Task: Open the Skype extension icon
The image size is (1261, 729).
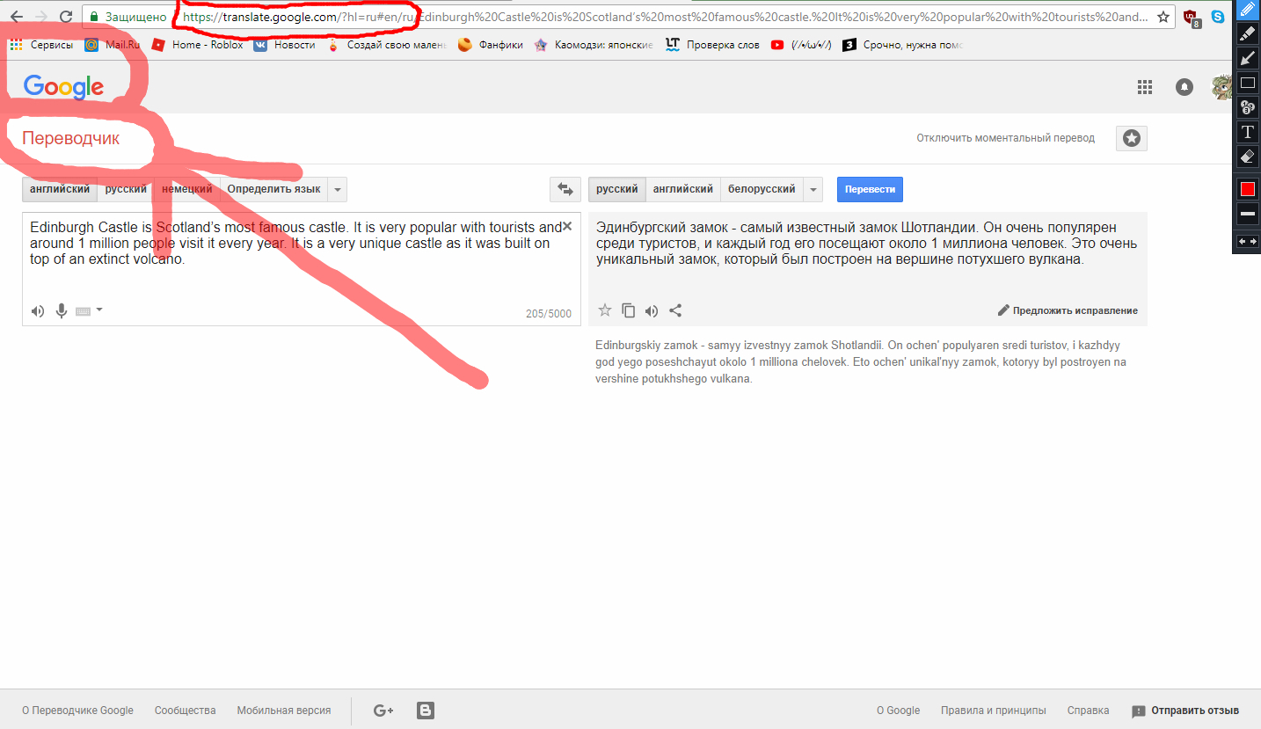Action: [1217, 17]
